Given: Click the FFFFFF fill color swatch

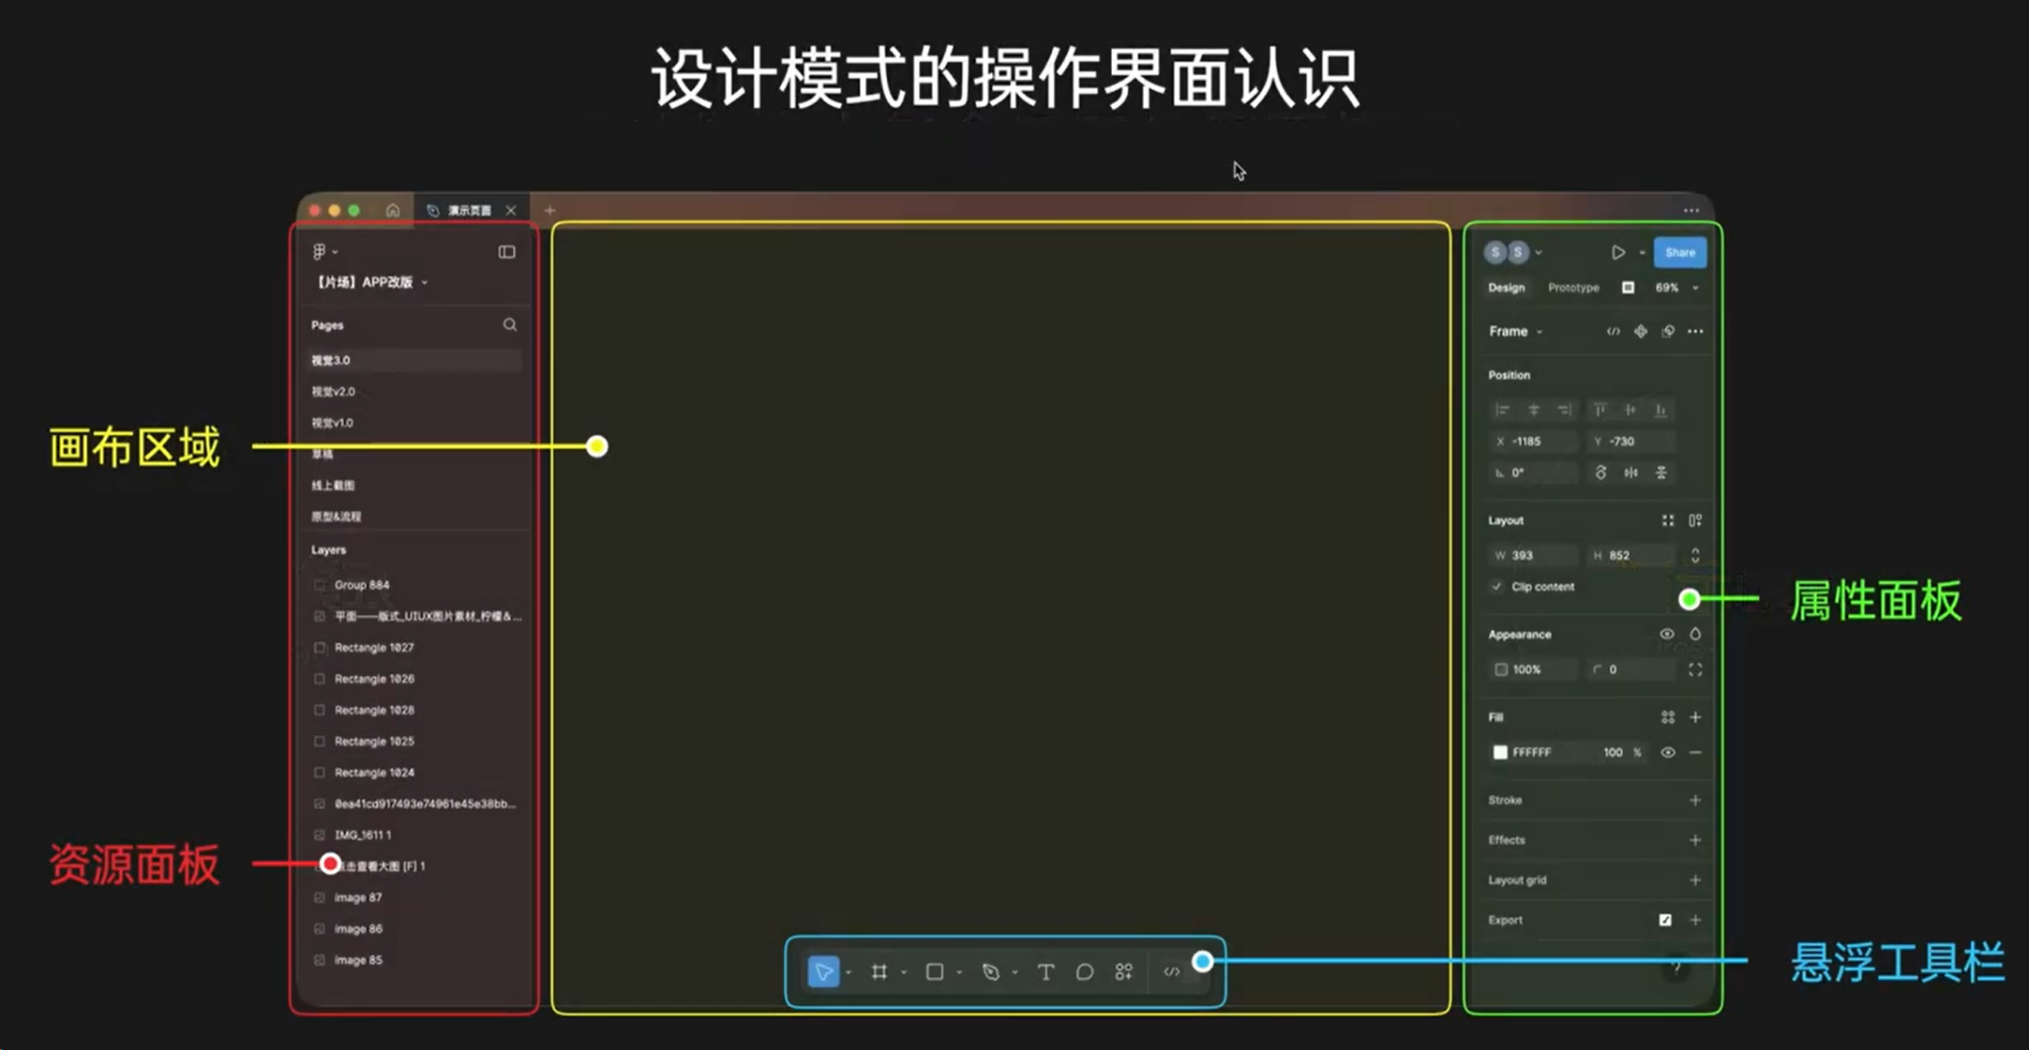Looking at the screenshot, I should tap(1500, 753).
